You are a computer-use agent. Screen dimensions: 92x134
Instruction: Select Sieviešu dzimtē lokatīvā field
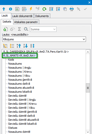[x=22, y=124]
